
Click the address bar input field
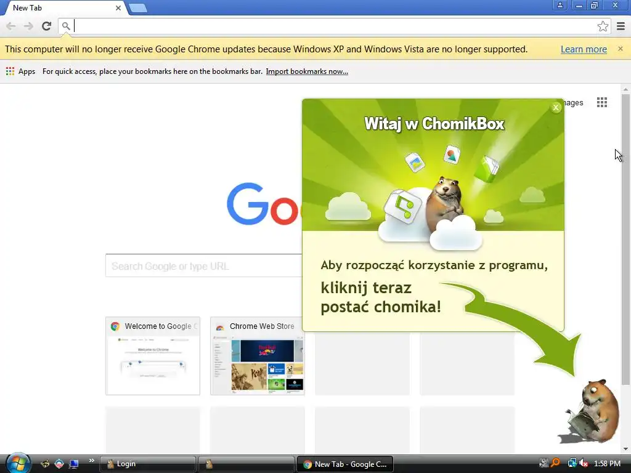(x=334, y=26)
